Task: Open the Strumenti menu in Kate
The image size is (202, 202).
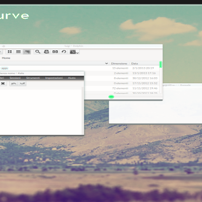Action: point(33,78)
